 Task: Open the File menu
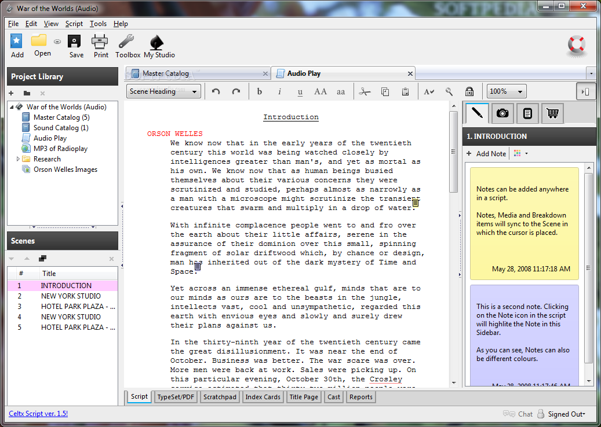coord(13,24)
